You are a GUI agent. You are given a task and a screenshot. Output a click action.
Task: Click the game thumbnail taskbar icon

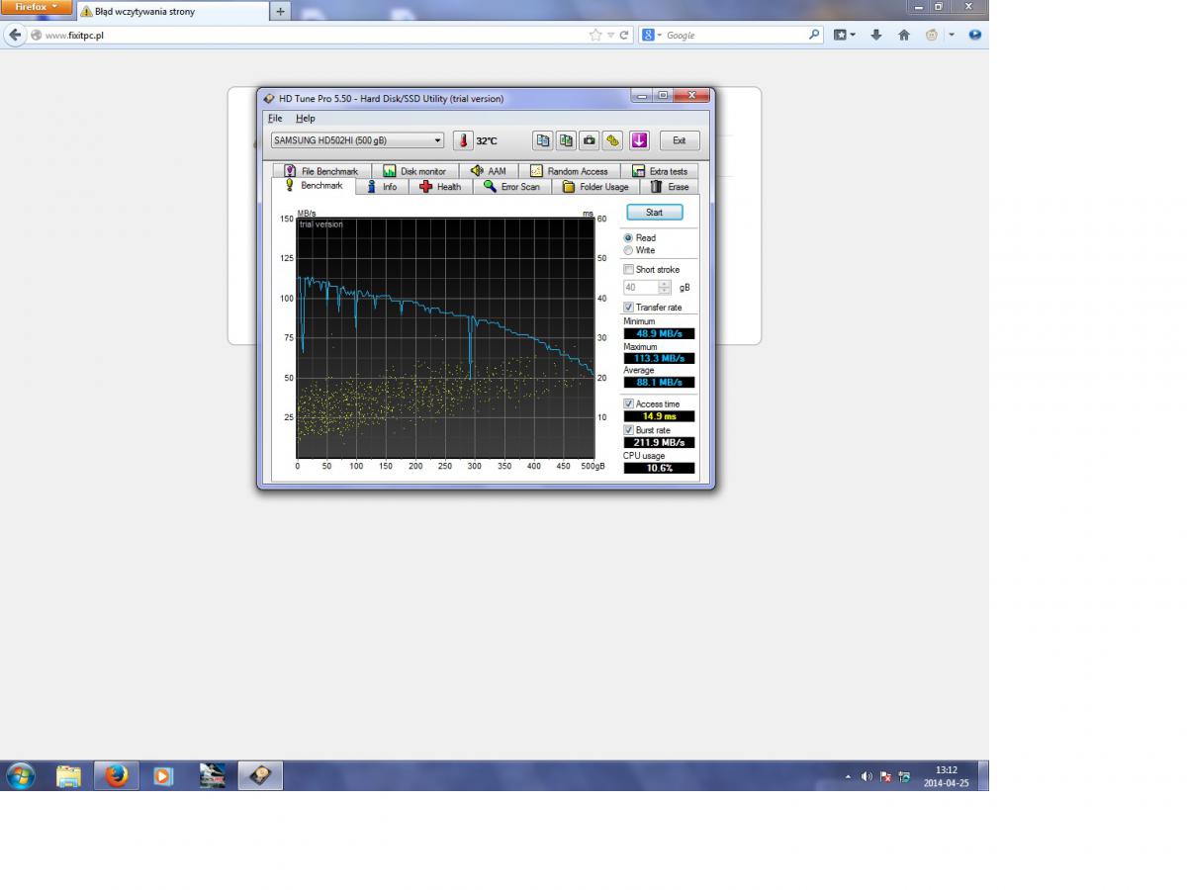point(212,776)
